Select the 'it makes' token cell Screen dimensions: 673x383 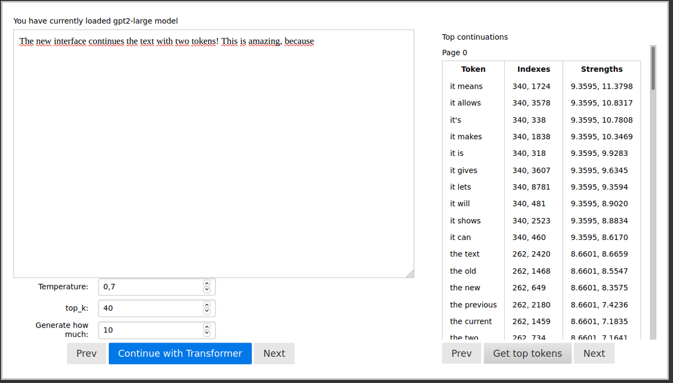click(x=473, y=136)
